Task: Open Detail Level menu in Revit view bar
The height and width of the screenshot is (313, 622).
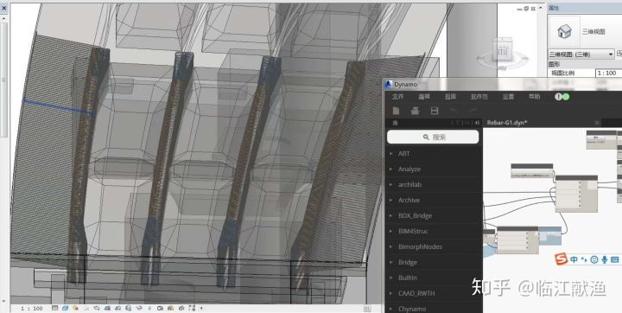Action: [x=54, y=308]
